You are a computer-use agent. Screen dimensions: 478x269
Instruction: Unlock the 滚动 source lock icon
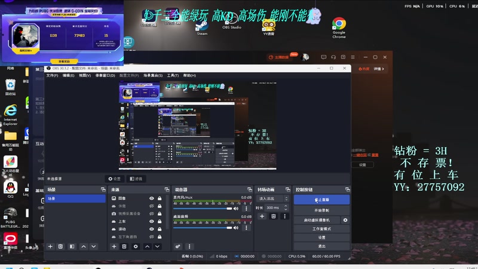pyautogui.click(x=160, y=229)
